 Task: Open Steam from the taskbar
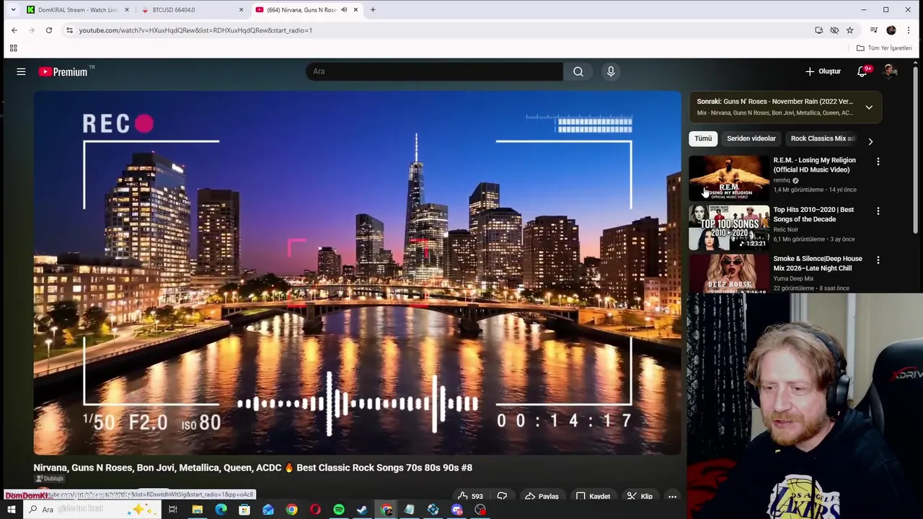(362, 510)
